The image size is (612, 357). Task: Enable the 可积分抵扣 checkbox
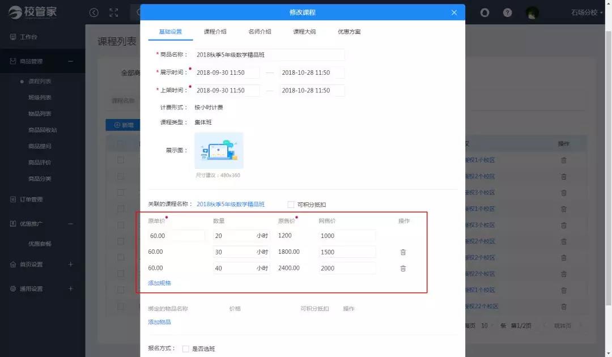291,205
